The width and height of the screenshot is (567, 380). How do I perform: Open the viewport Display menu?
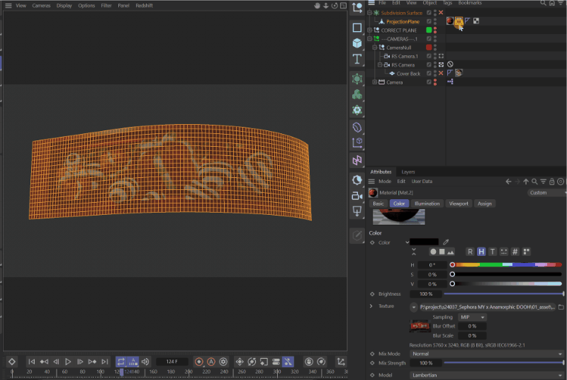point(64,6)
